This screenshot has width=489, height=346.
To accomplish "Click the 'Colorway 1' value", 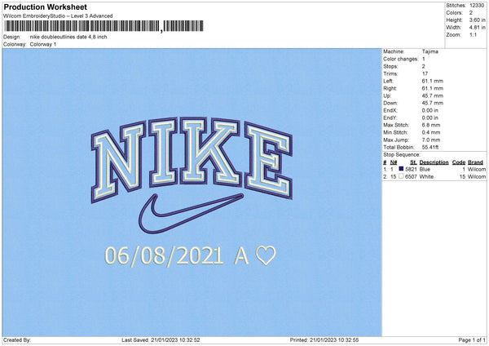I will coord(43,44).
